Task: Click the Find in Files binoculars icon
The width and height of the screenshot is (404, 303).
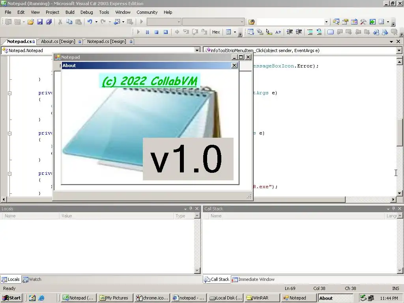Action: 251,22
